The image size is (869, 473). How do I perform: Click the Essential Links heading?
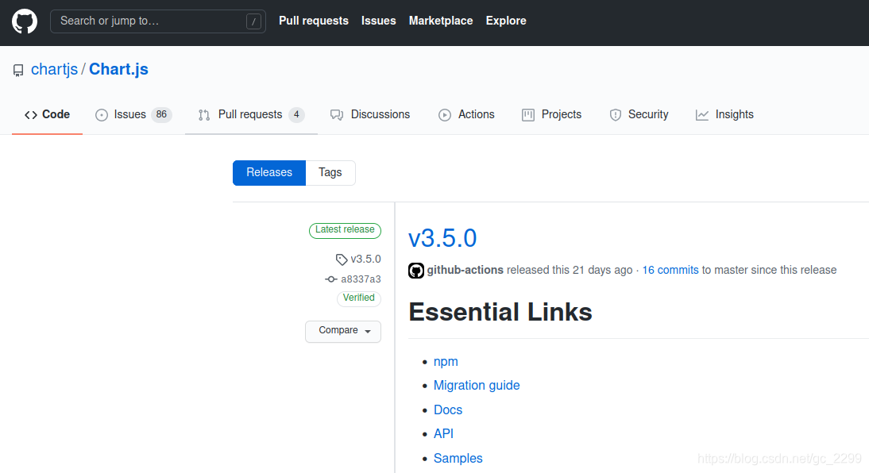pos(500,313)
